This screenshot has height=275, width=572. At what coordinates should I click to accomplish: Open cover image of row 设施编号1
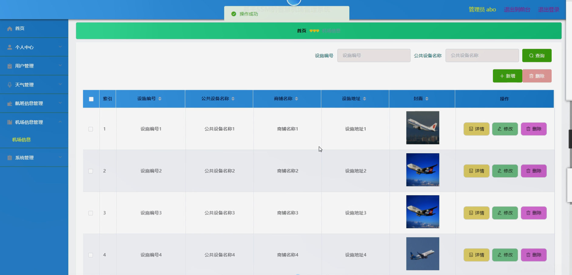423,128
